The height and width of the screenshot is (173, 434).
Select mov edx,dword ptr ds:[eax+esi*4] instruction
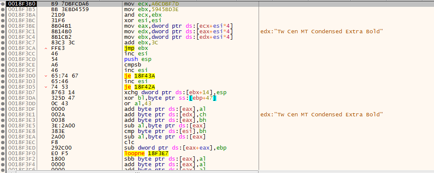tap(178, 32)
